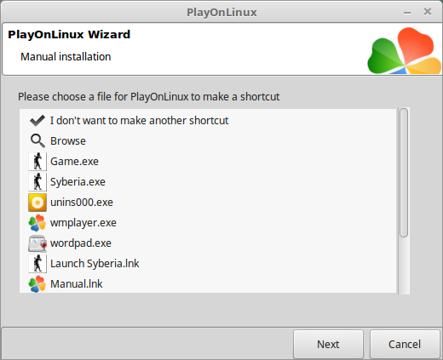Viewport: 443px width, 360px height.
Task: Select Game.exe from the file list
Action: pos(74,162)
